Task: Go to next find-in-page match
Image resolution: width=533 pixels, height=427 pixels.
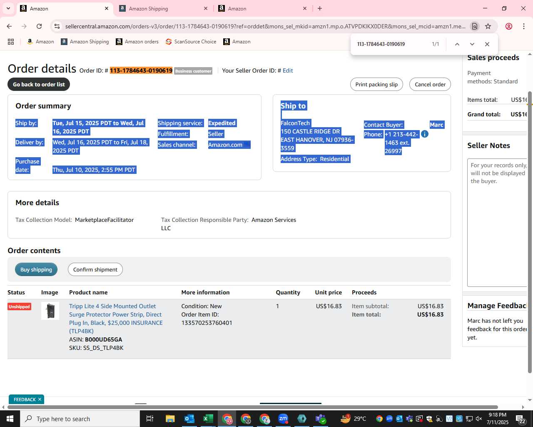Action: [x=472, y=44]
